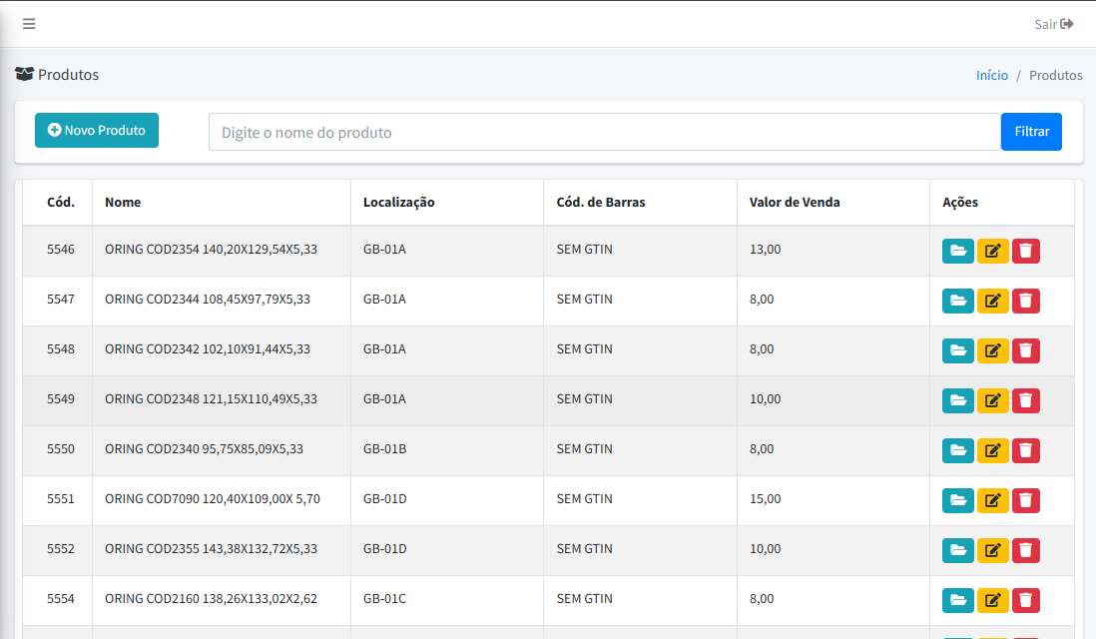Delete product 5552 with trash icon
This screenshot has height=639, width=1096.
click(1025, 550)
